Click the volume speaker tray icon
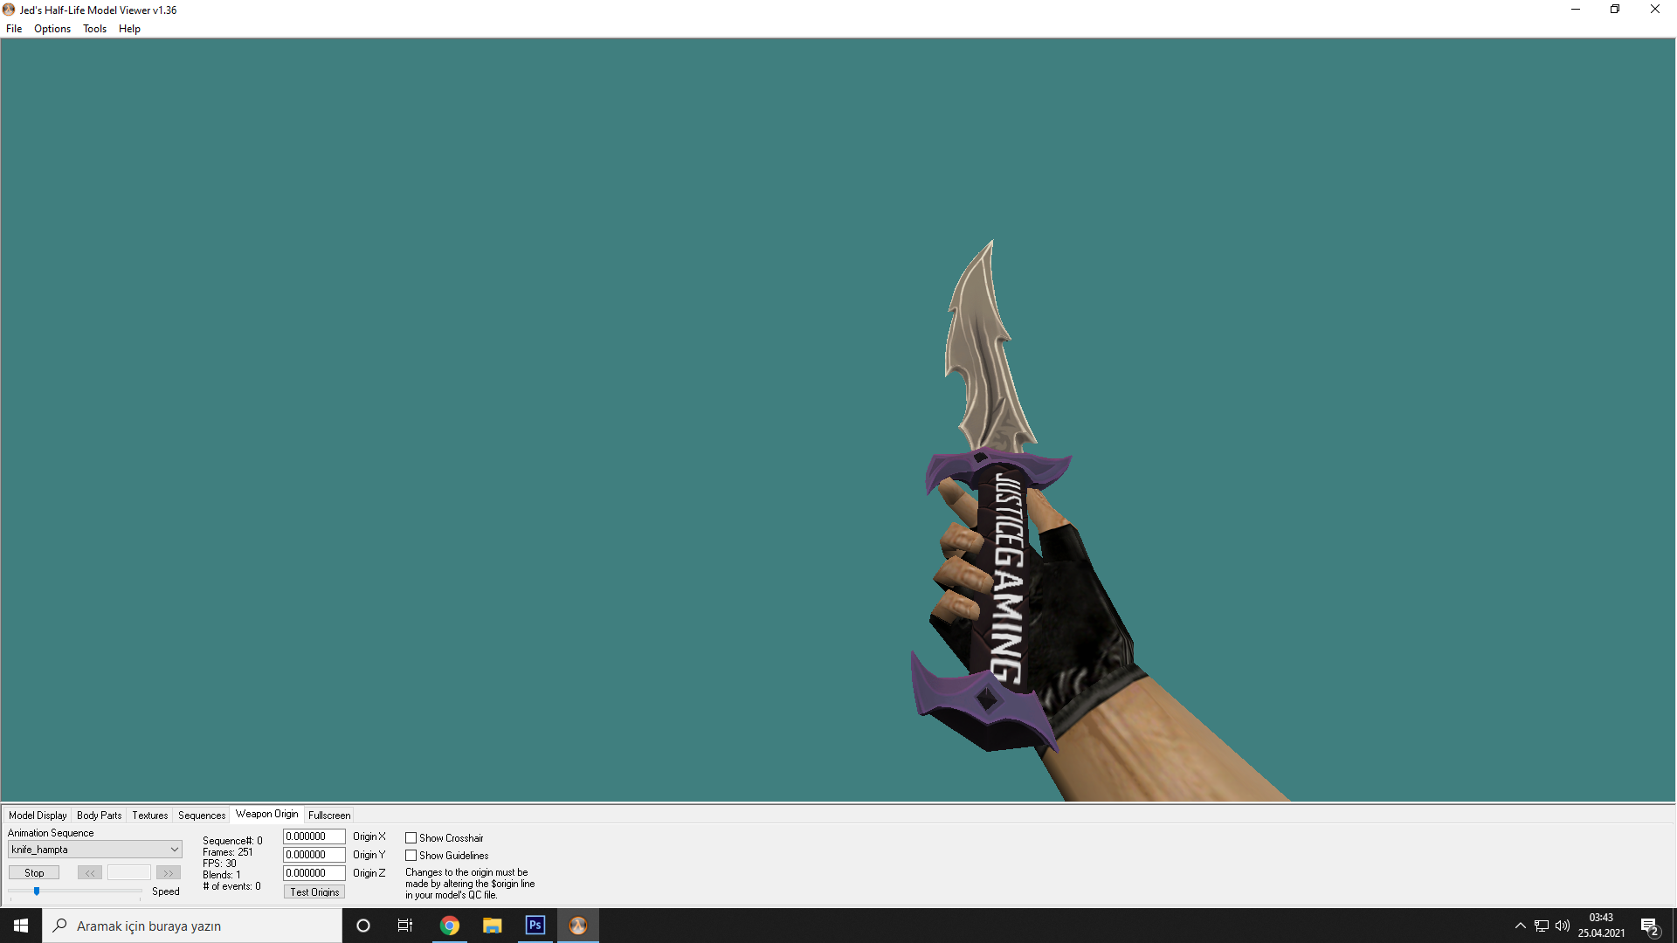 [x=1563, y=926]
